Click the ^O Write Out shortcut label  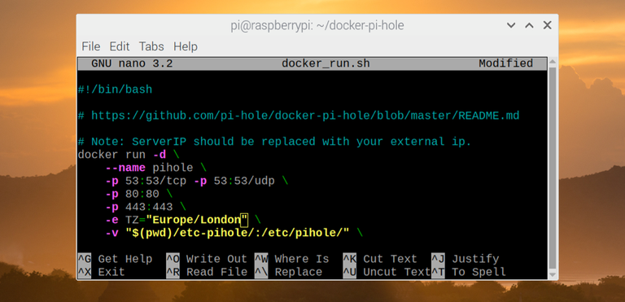tap(207, 259)
